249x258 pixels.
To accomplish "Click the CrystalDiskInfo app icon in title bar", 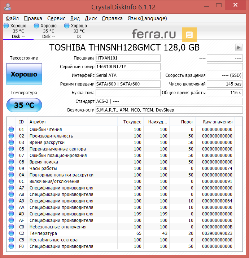I will click(x=8, y=6).
